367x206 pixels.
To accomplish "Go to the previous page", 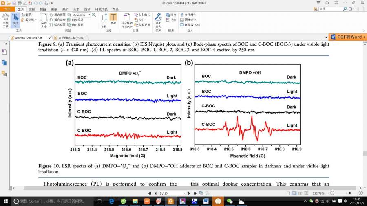I will point(155,193).
